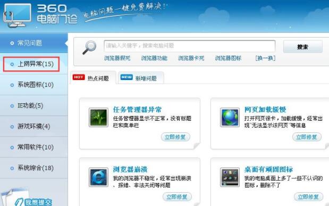Click the 网页加载缓慢 globe icon
The image size is (329, 206).
pyautogui.click(x=230, y=118)
